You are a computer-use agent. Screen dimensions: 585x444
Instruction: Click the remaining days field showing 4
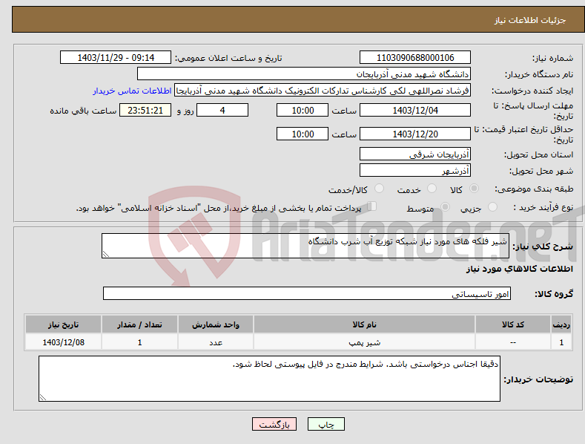point(222,110)
